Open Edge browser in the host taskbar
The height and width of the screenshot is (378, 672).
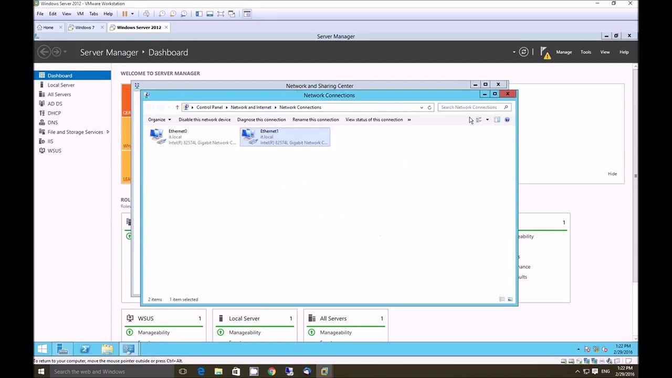click(201, 372)
